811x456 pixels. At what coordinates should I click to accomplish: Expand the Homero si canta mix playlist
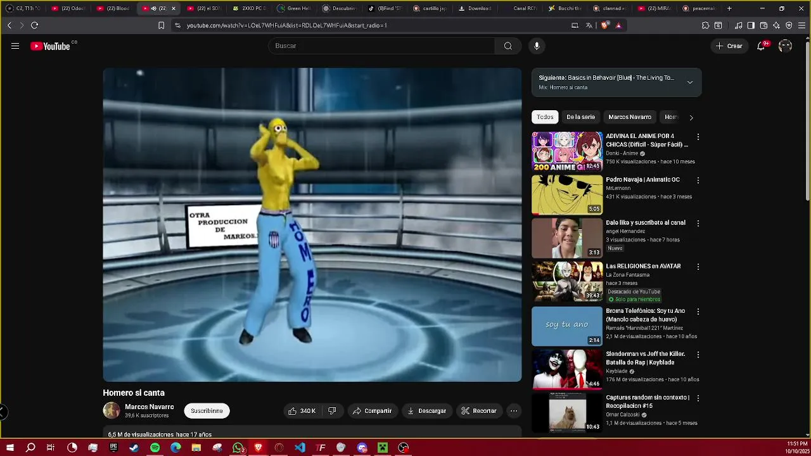[x=690, y=82]
